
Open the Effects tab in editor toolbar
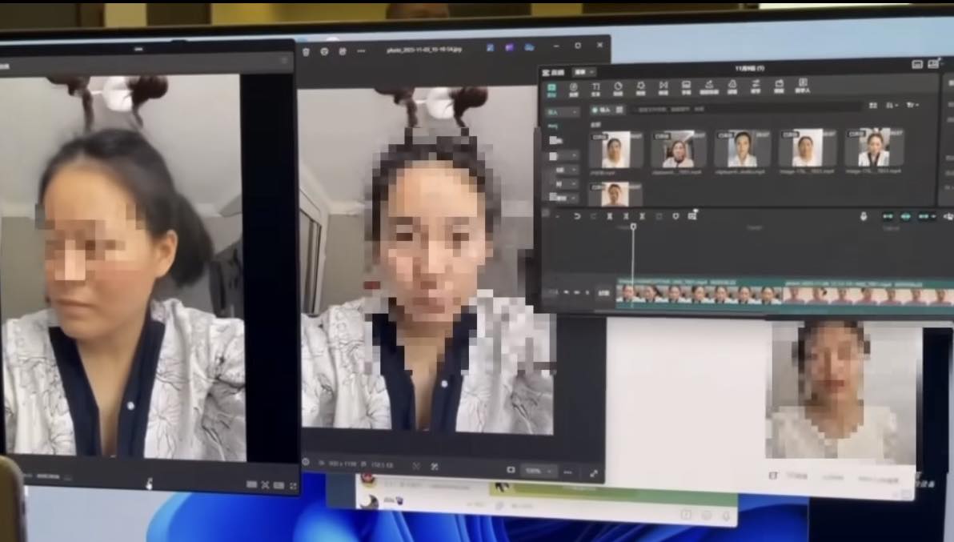point(641,88)
